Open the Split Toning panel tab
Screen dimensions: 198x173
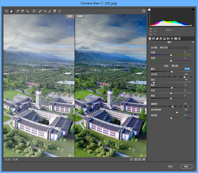point(164,38)
